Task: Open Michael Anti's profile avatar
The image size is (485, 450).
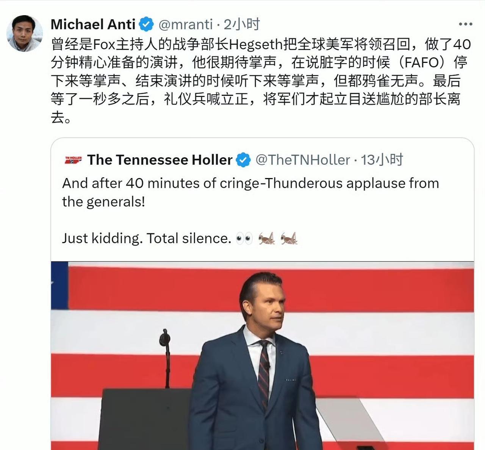Action: [25, 33]
